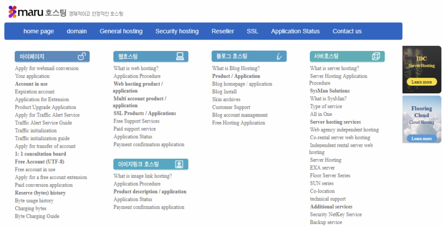Open Blog Install link
Viewport: 444px width, 227px height.
point(224,91)
